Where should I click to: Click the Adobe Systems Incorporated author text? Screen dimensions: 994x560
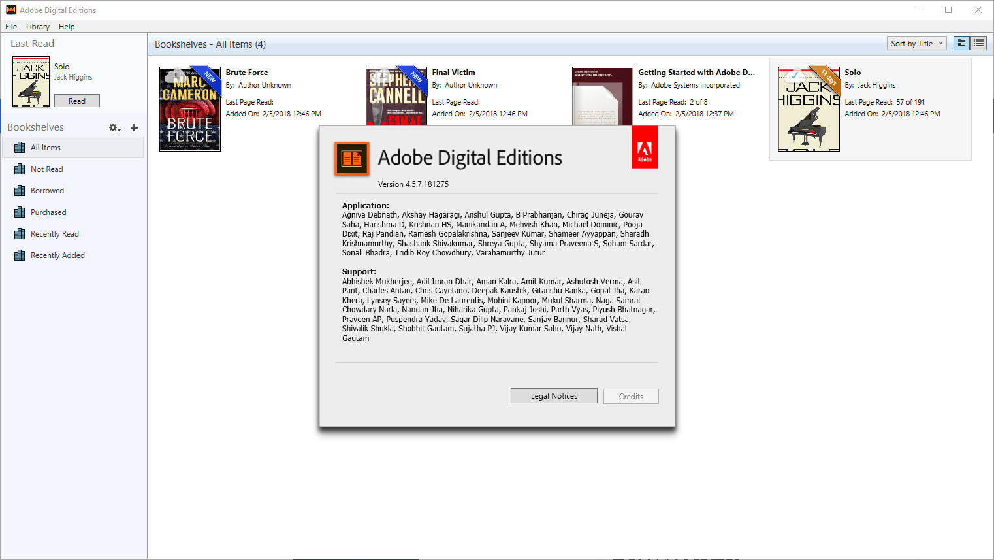point(696,85)
